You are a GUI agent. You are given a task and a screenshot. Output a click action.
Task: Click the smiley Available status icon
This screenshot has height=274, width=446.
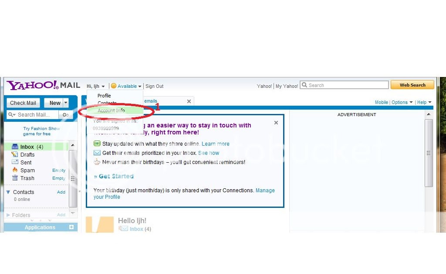[x=114, y=86]
